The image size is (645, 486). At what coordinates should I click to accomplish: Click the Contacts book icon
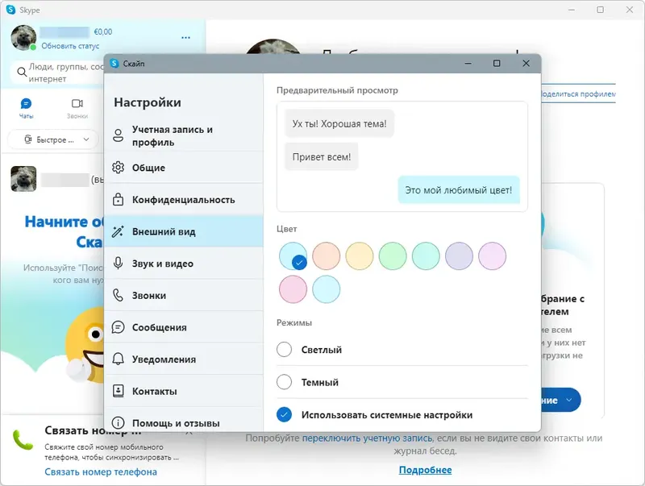pos(118,391)
